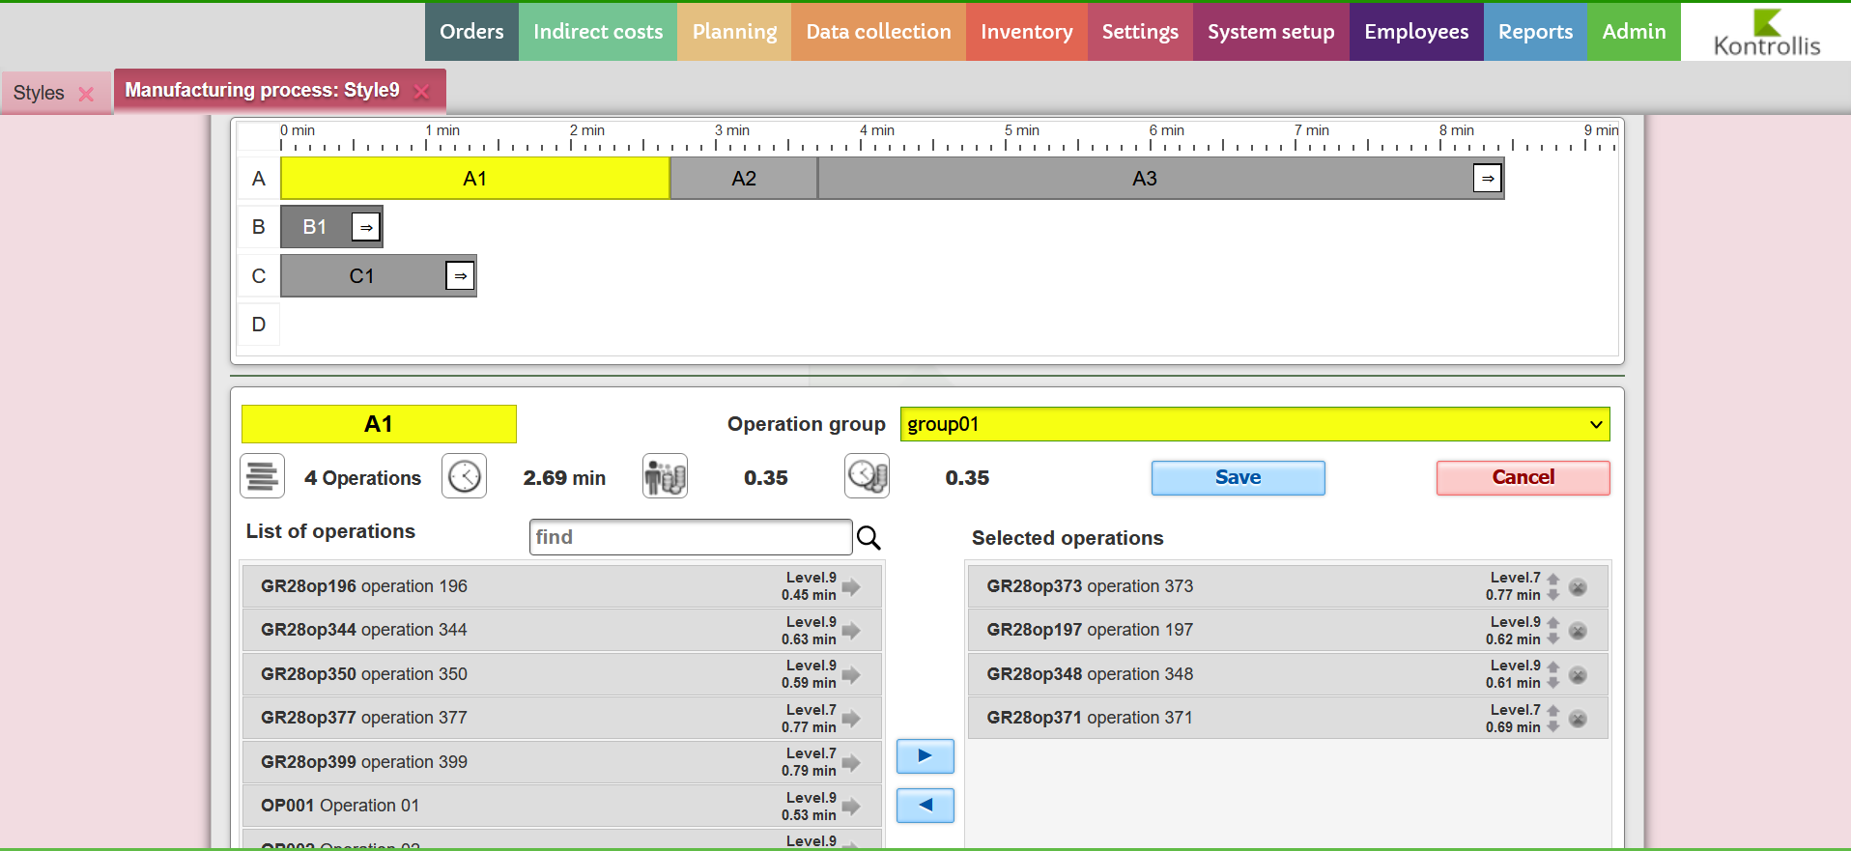Screen dimensions: 1851x851
Task: Remove operation 197 from selected
Action: (1578, 631)
